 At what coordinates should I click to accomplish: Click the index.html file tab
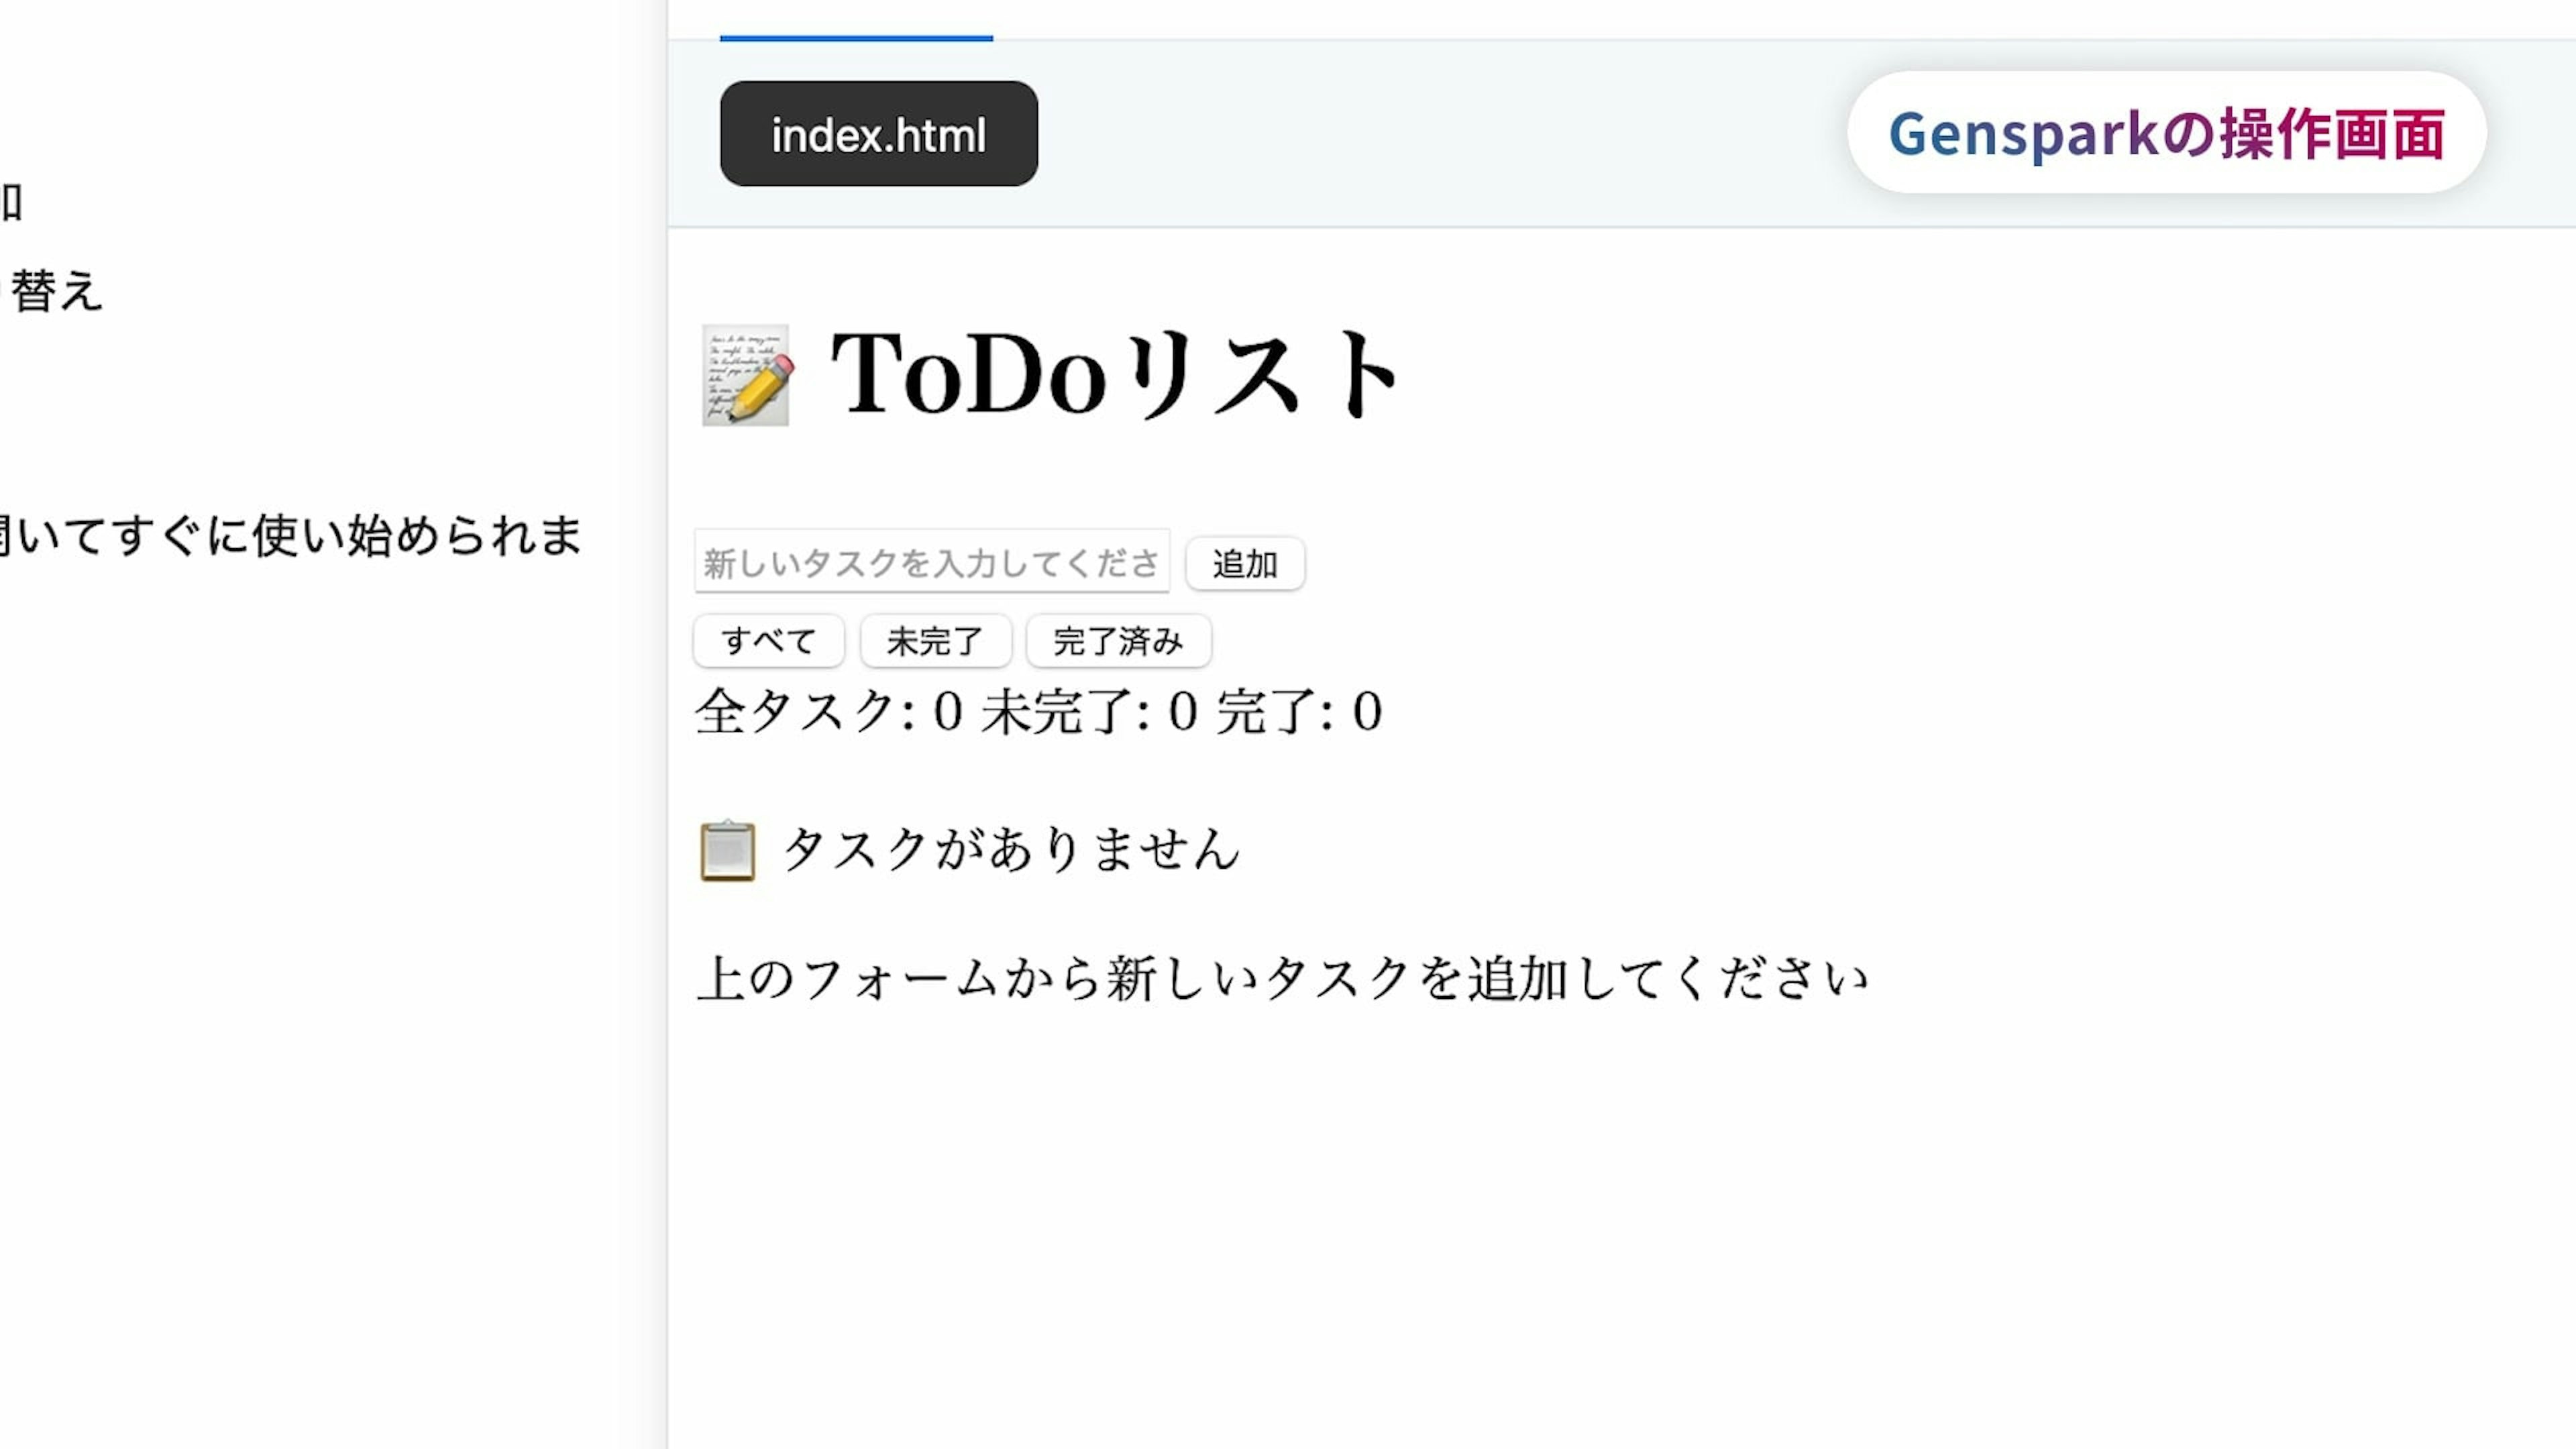878,134
